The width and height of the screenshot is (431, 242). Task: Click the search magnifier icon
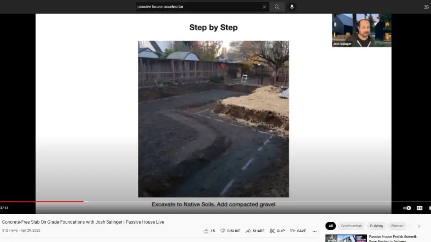point(277,7)
